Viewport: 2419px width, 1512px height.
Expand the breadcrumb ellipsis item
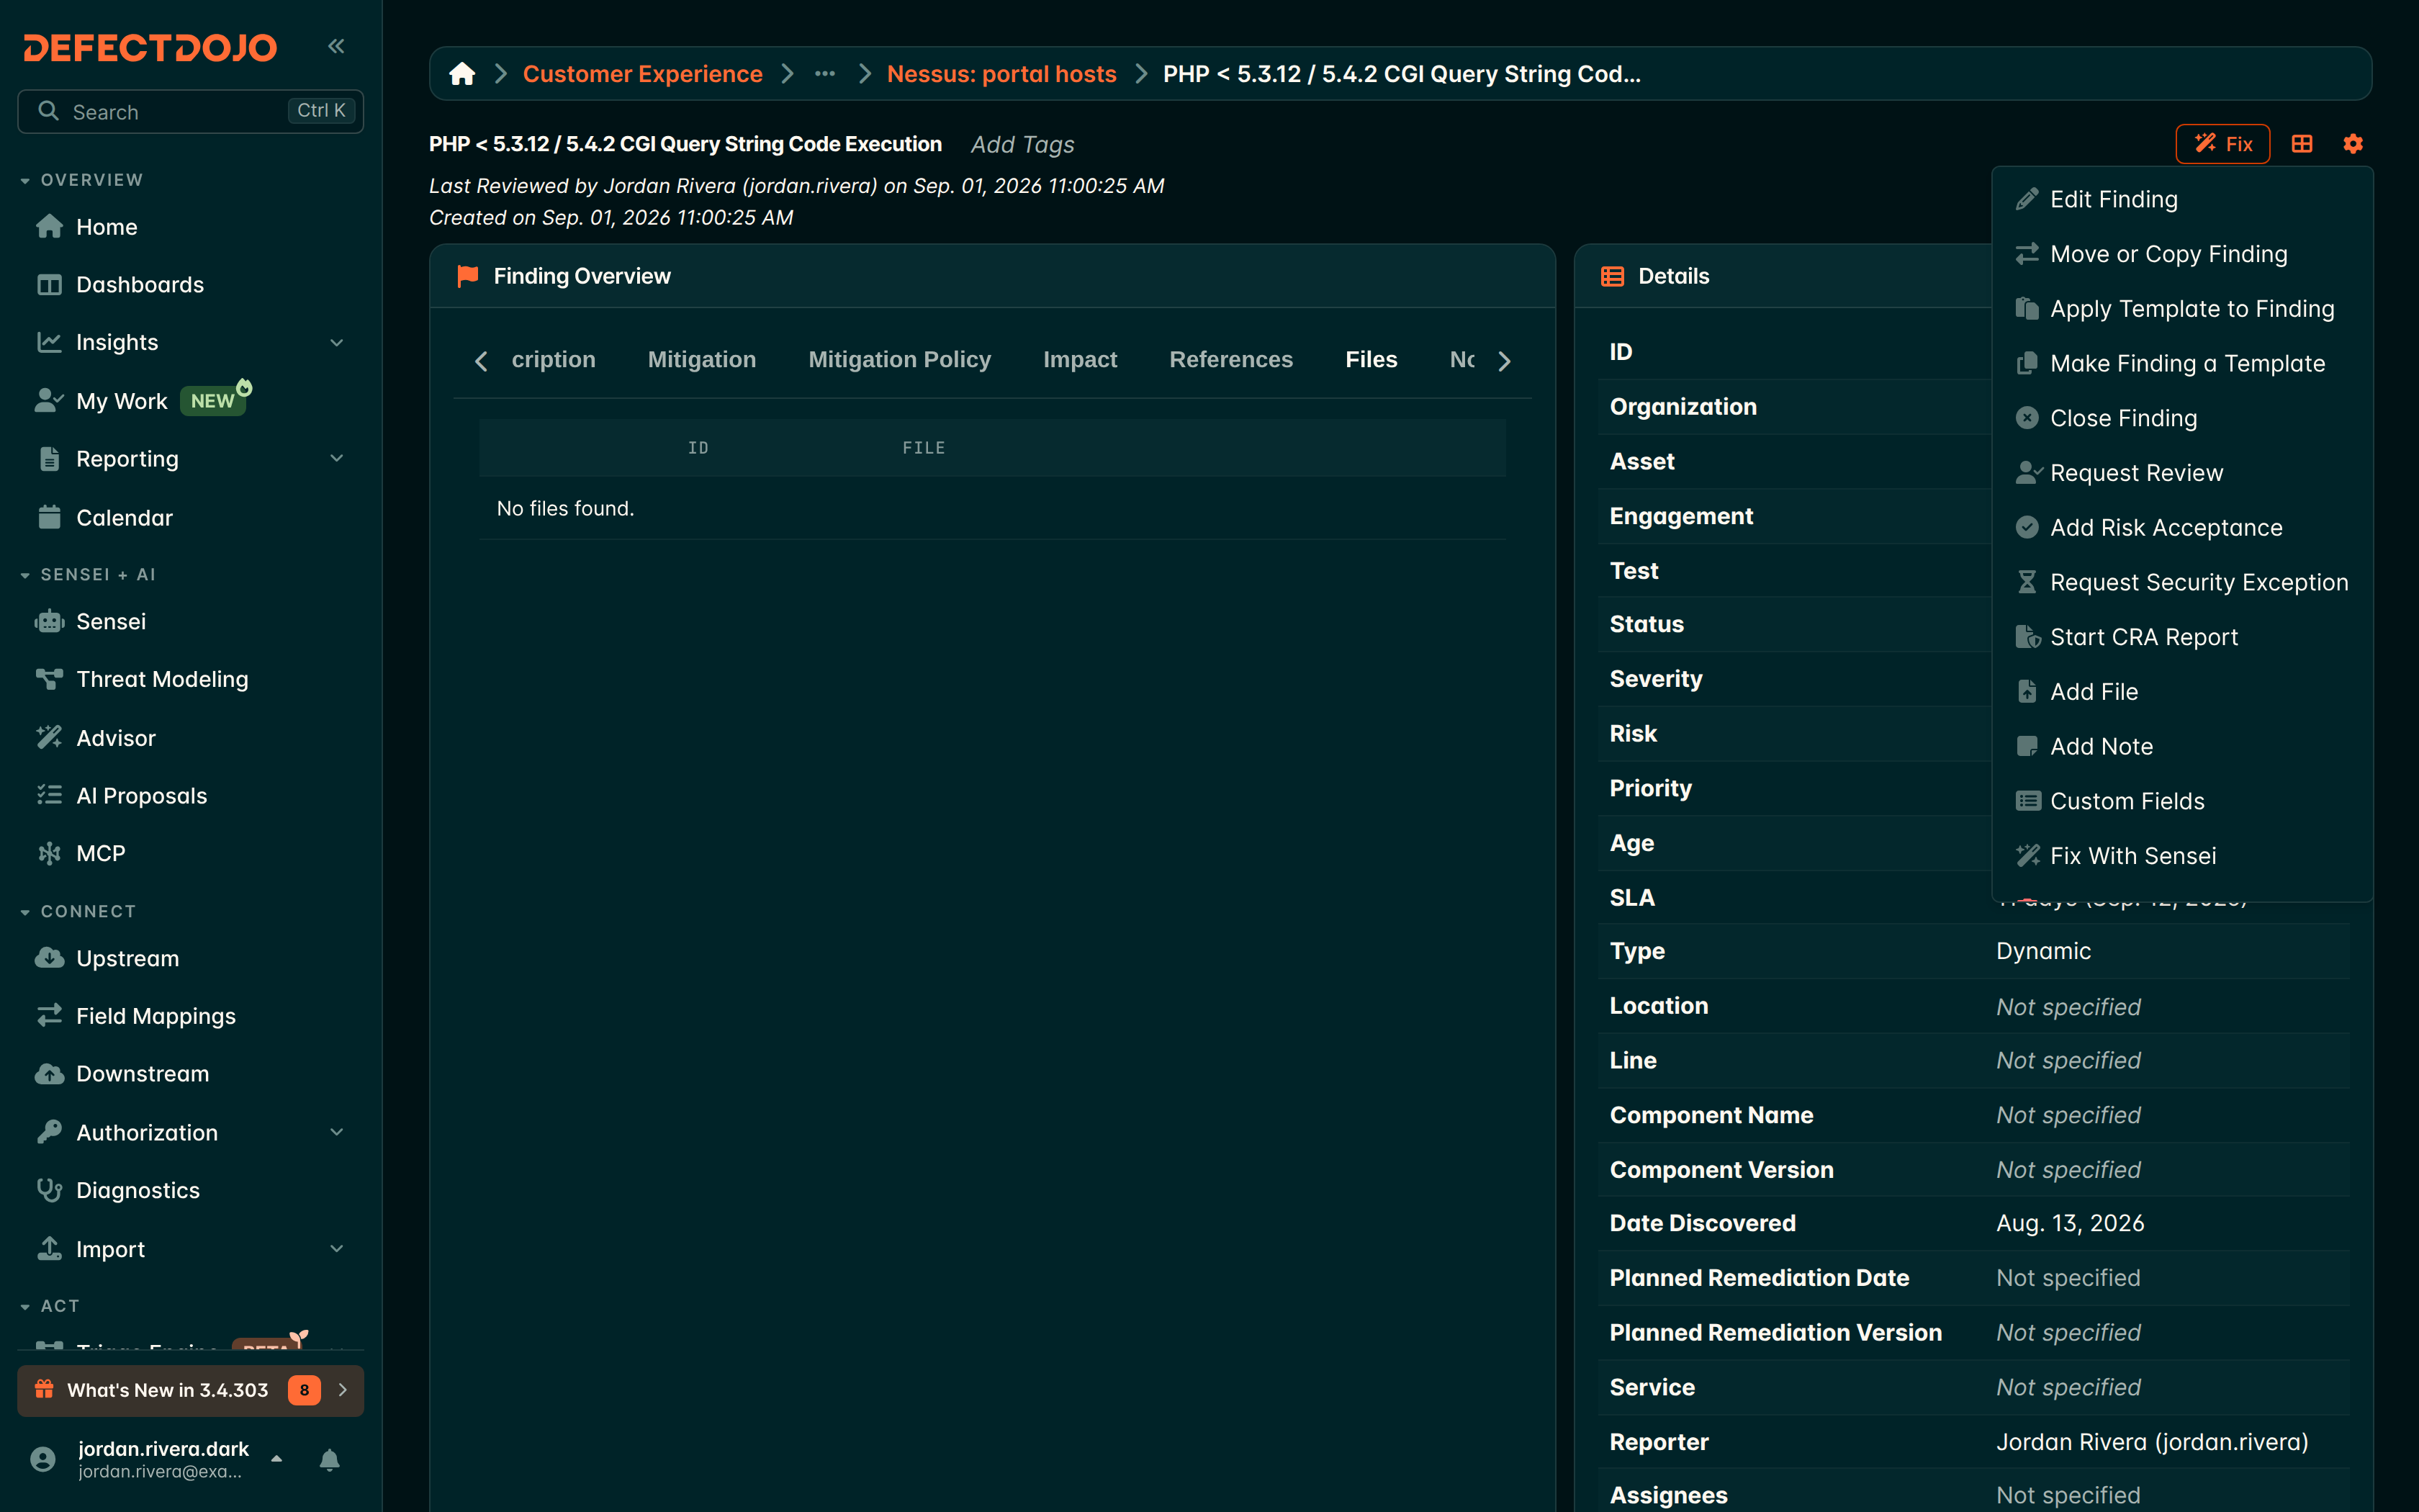click(824, 74)
